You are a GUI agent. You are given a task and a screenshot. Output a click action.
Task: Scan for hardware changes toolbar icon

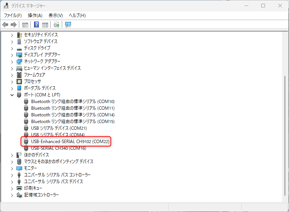click(x=68, y=24)
